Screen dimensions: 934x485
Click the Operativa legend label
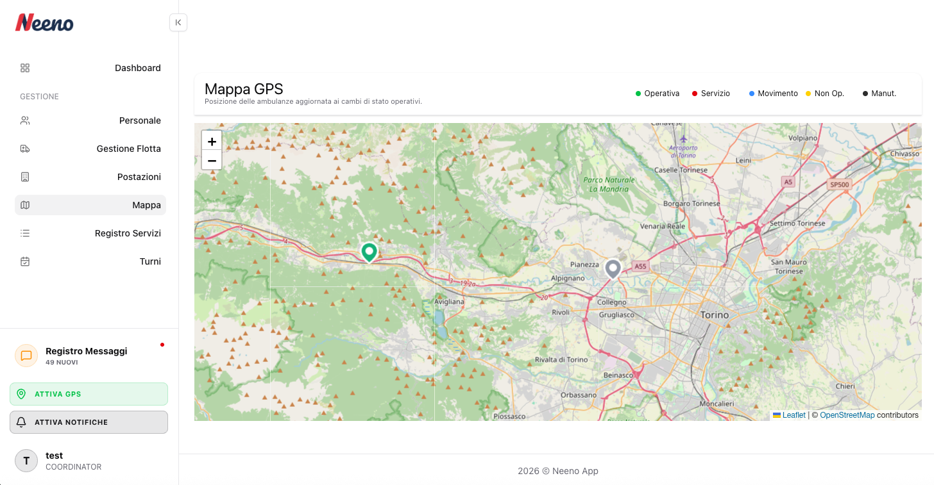pos(662,94)
